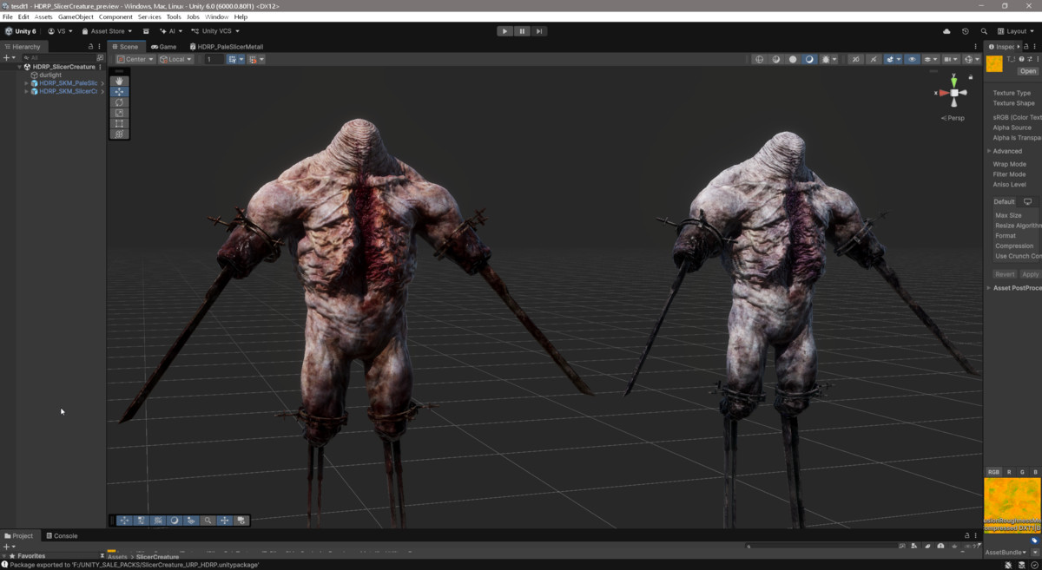
Task: Open the asset label tag icon
Action: [x=1034, y=540]
